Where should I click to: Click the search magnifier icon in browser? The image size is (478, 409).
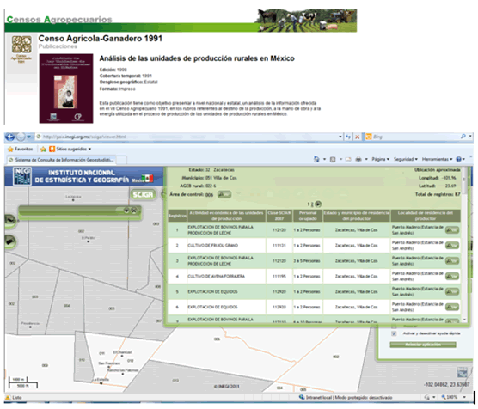pyautogui.click(x=463, y=137)
